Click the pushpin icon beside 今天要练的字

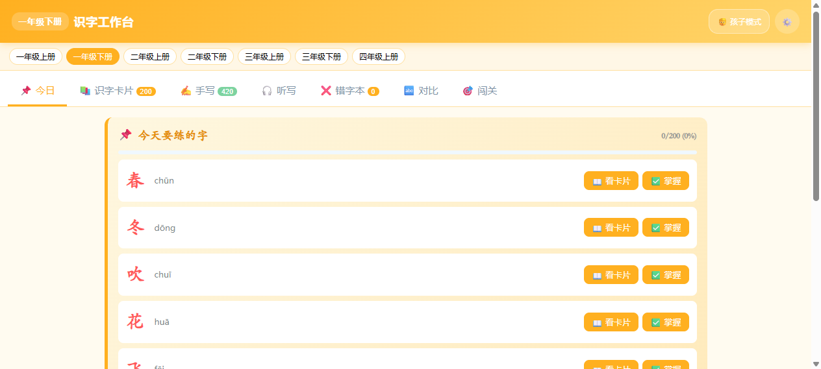click(x=126, y=135)
